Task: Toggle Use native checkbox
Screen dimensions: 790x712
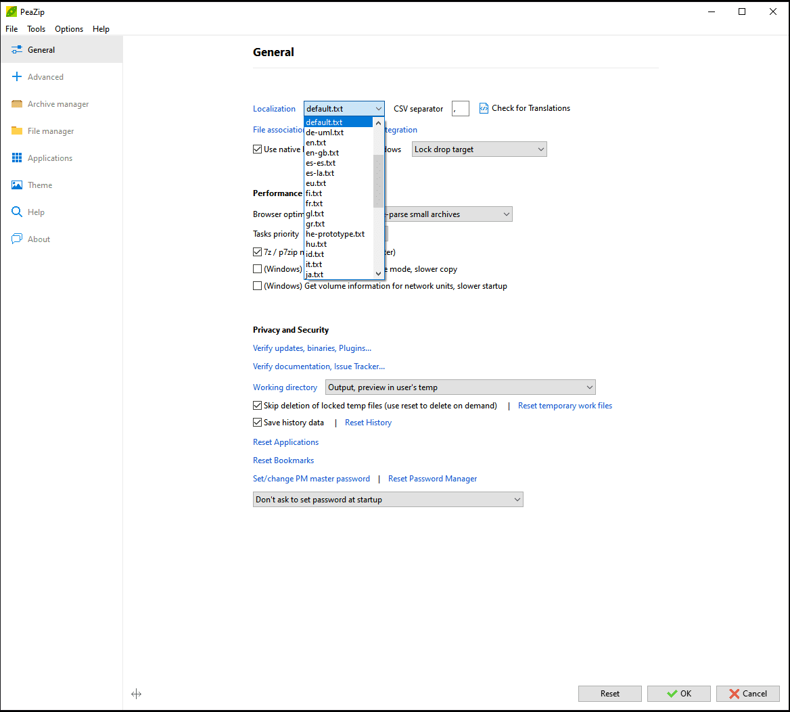Action: (x=258, y=149)
